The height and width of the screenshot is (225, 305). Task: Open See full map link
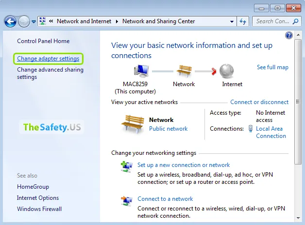click(272, 67)
